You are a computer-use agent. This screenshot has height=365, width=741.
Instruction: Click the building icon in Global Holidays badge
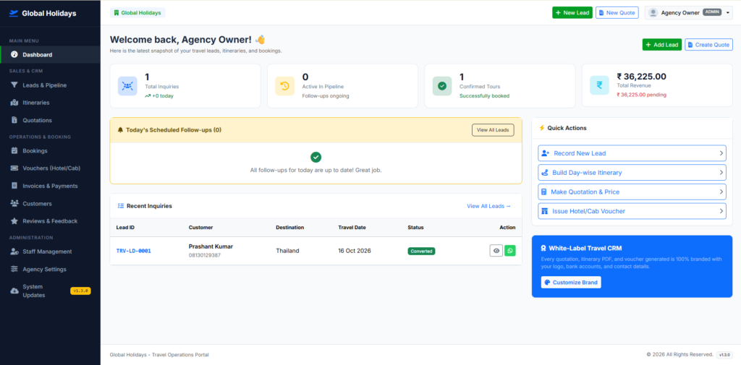pos(117,13)
